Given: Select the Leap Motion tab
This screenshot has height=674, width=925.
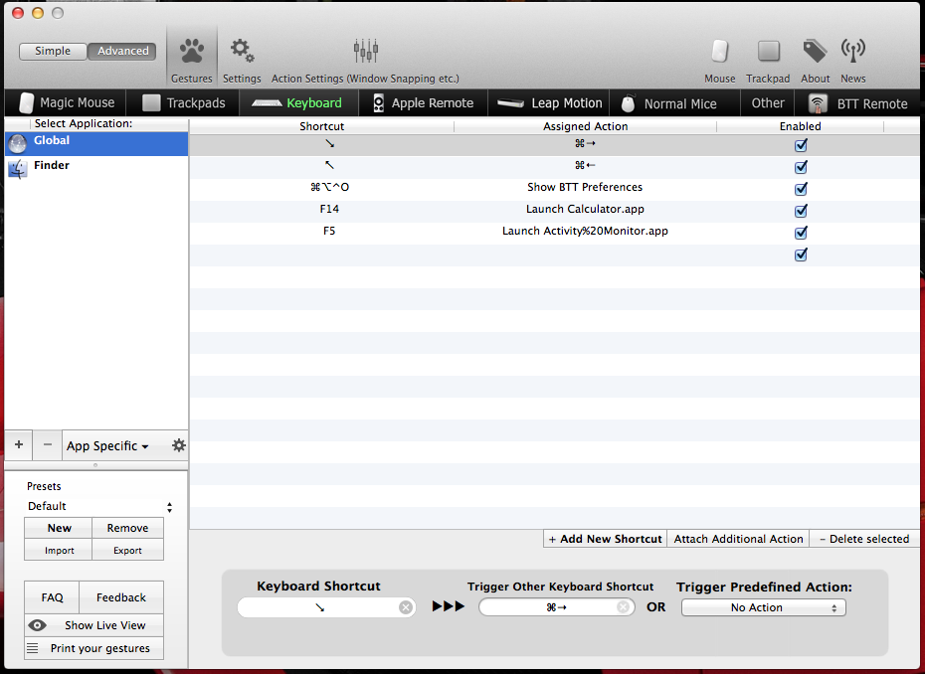Looking at the screenshot, I should tap(549, 103).
